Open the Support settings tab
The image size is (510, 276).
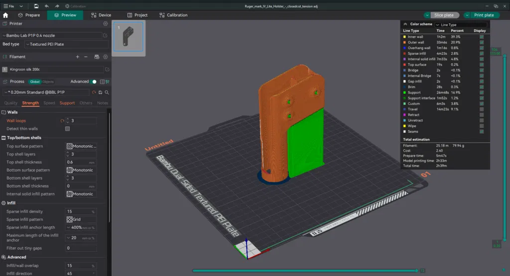(x=67, y=103)
